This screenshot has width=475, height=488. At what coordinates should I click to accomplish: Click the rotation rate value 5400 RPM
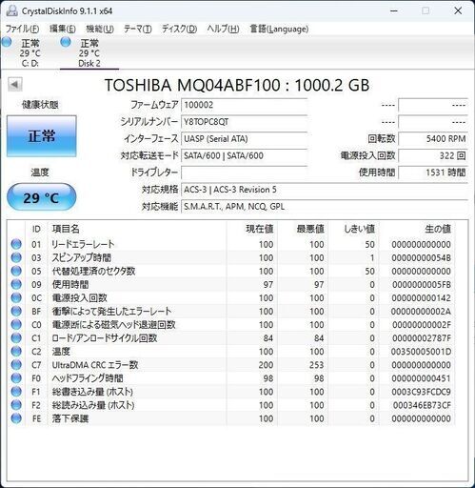point(433,139)
